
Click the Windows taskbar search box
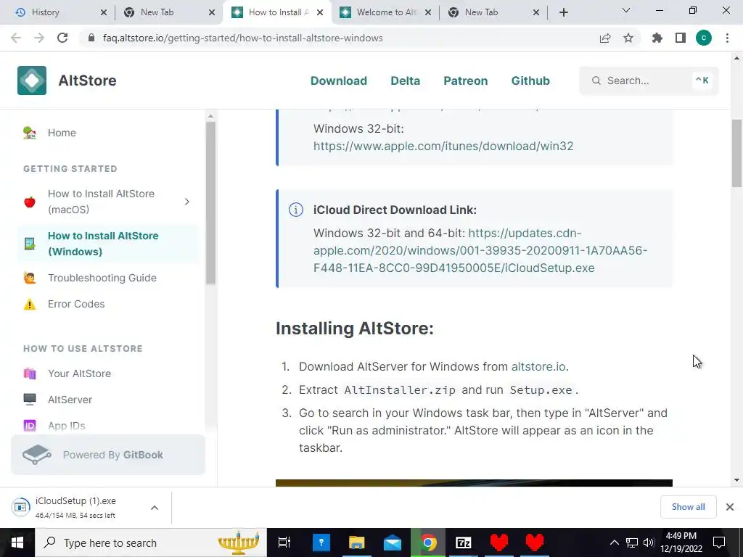(151, 542)
